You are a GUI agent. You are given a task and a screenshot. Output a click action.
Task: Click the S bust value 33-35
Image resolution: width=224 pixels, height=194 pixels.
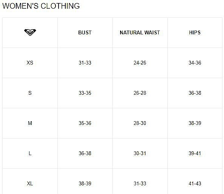[85, 93]
